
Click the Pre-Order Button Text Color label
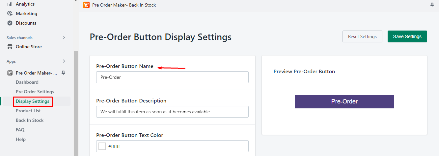pyautogui.click(x=130, y=135)
